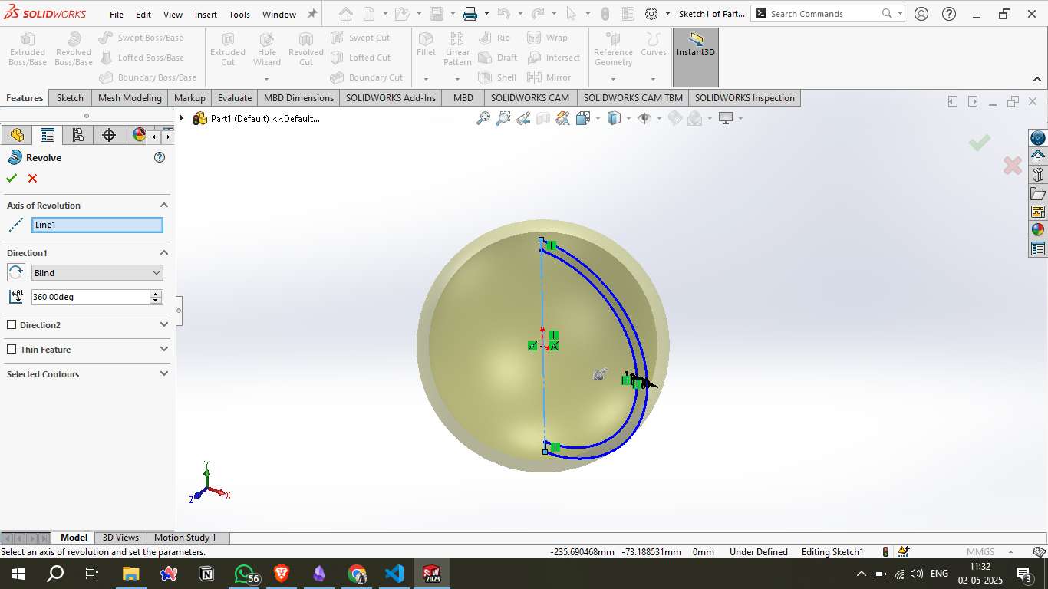Screen dimensions: 1048x589
Task: Cancel the Revolve with red X
Action: (x=32, y=178)
